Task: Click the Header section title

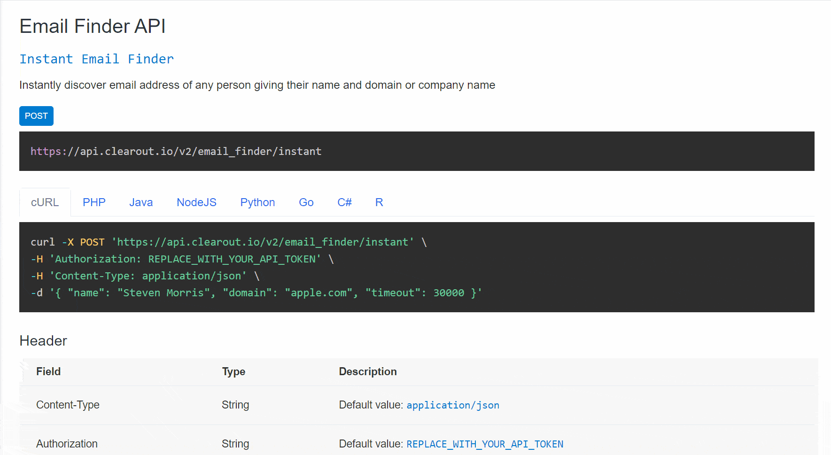Action: point(43,340)
